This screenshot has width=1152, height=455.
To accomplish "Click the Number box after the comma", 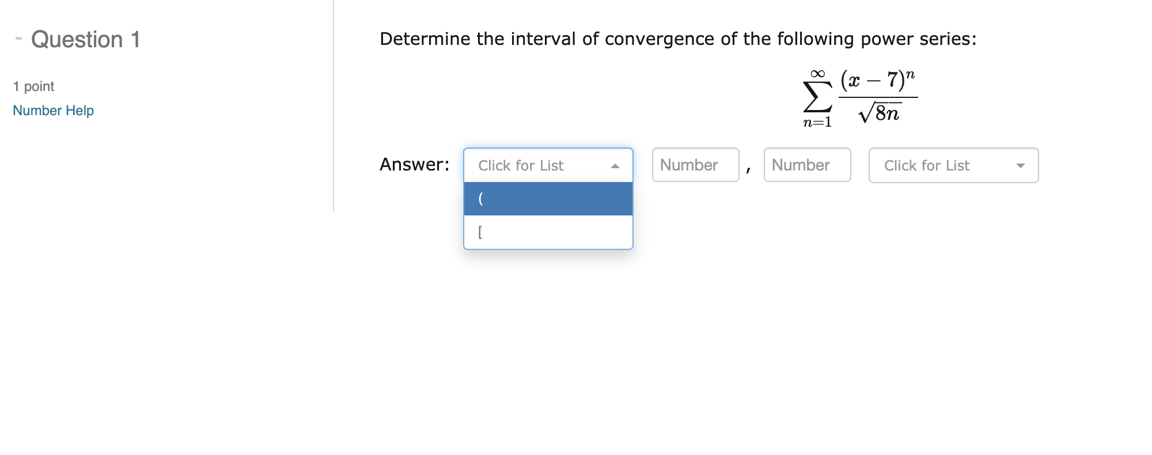I will (x=807, y=165).
